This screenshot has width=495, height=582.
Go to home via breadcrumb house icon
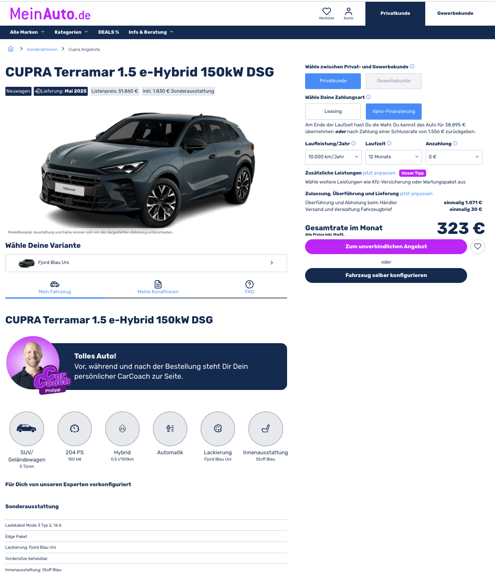point(11,49)
